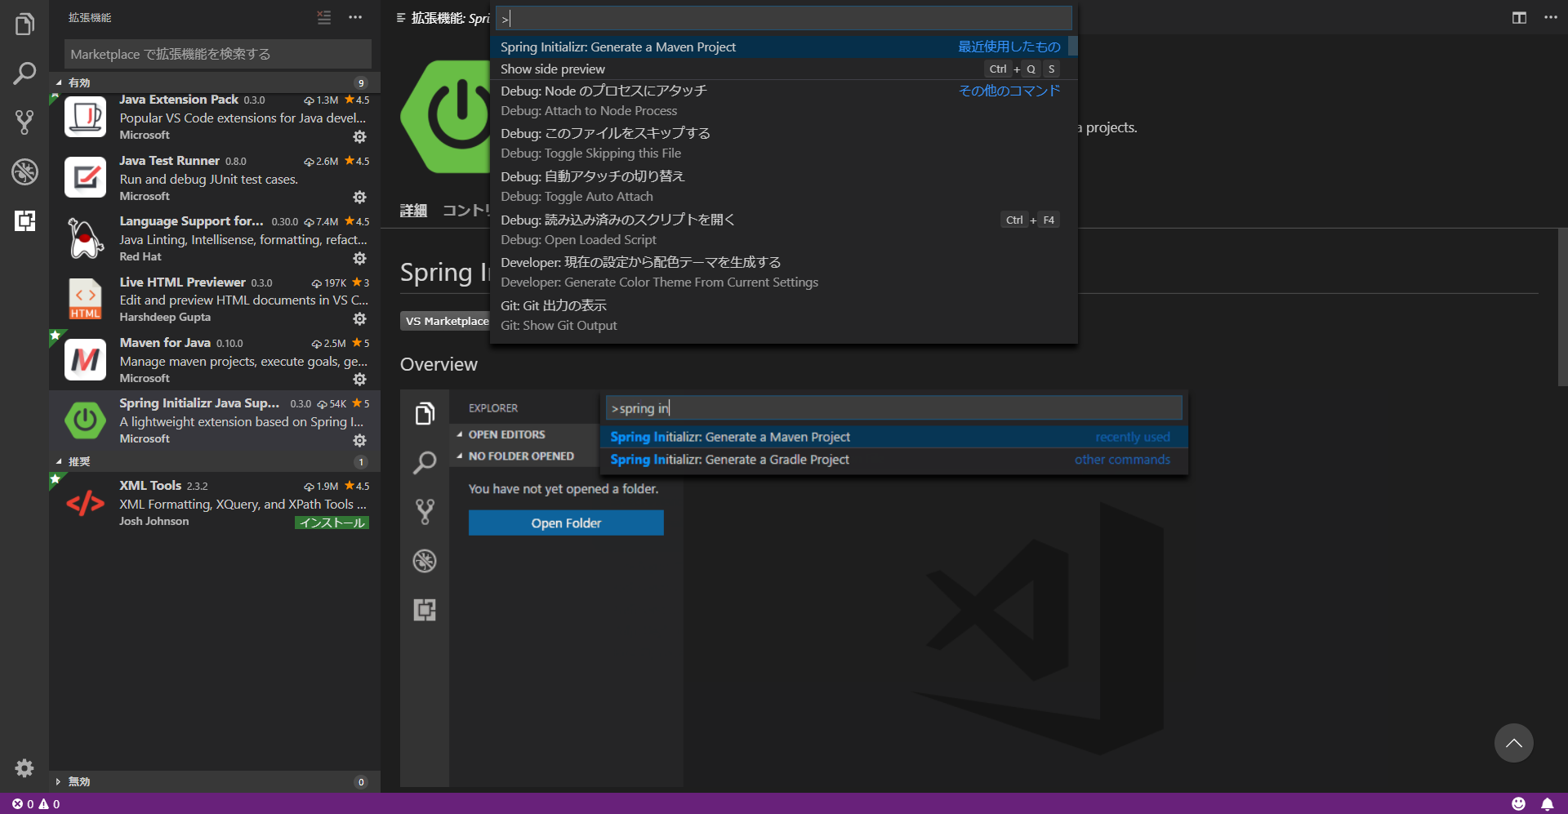Click Open Folder in overview screenshot

pos(566,523)
